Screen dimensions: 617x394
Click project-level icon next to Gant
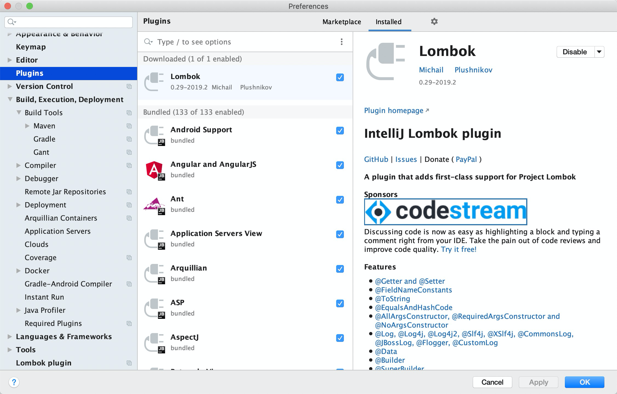tap(129, 152)
